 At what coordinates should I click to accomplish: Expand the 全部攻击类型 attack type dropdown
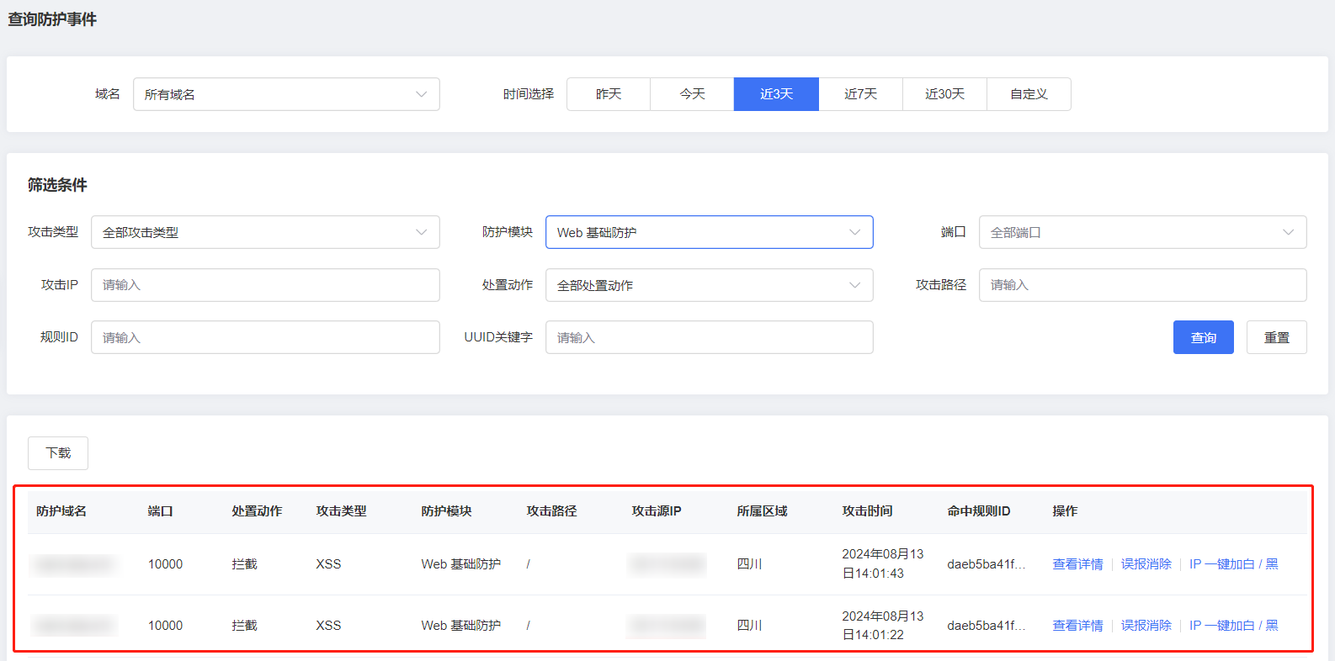point(265,232)
